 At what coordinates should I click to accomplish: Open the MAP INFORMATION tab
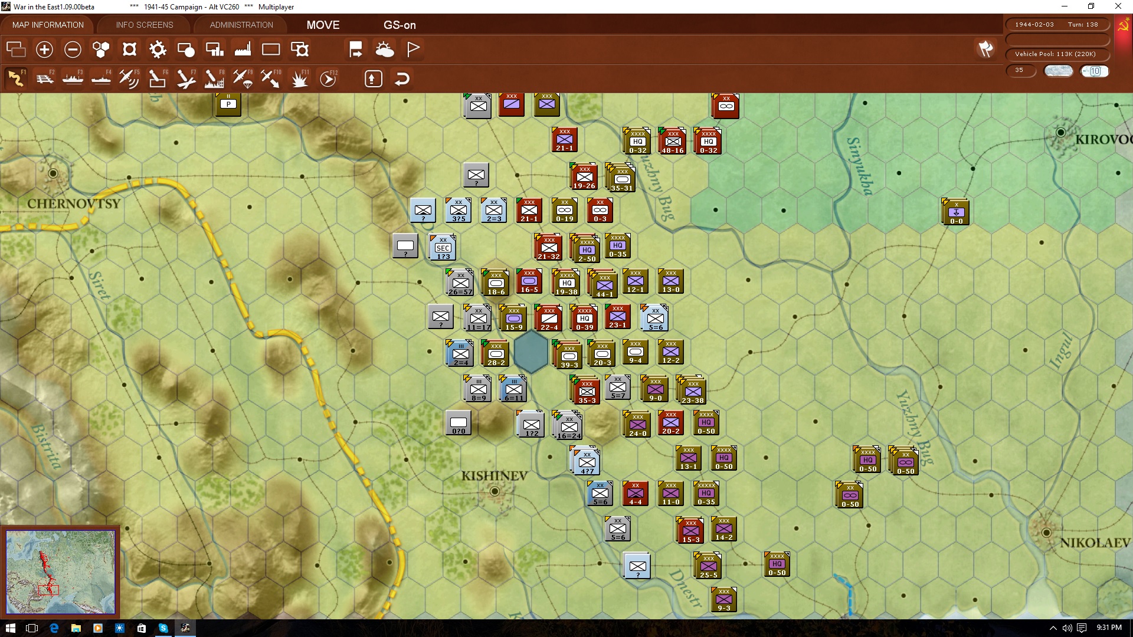point(48,25)
